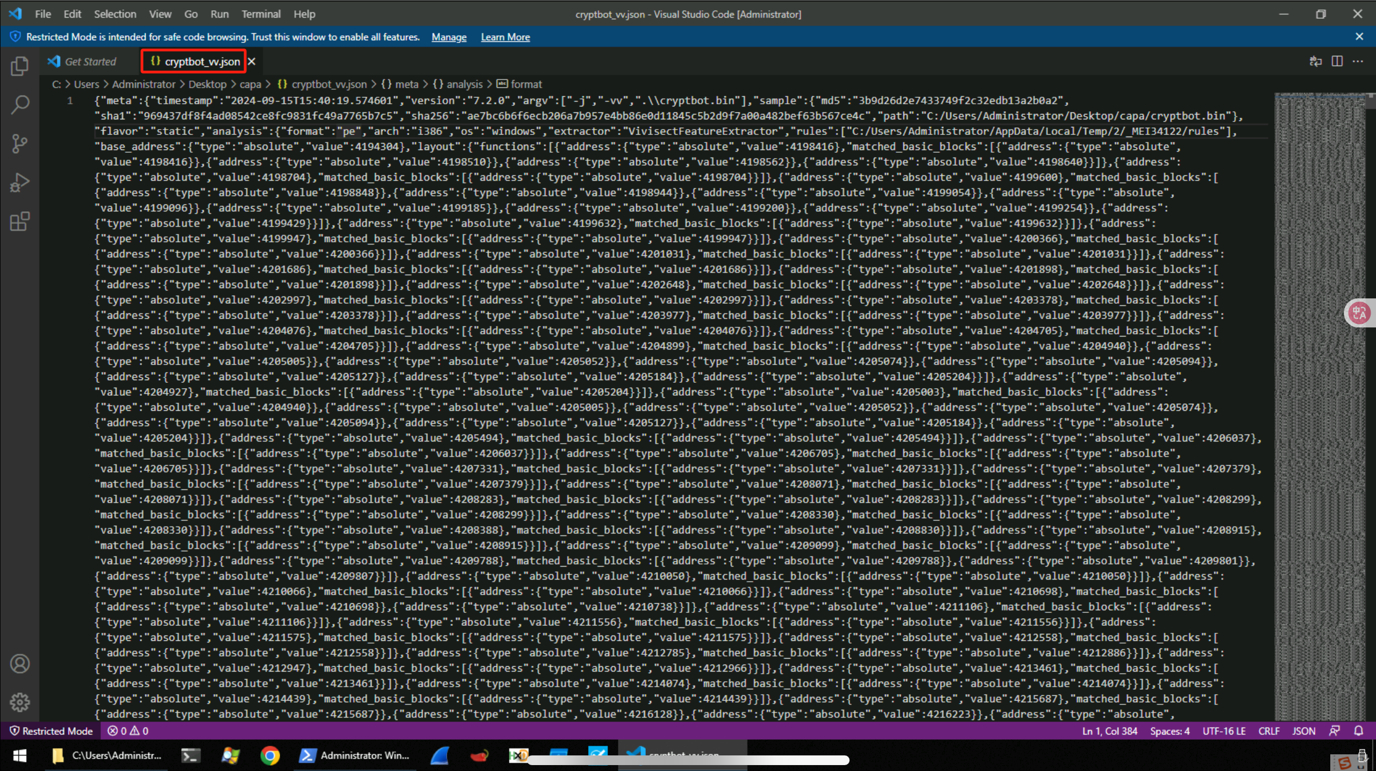Open the notifications bell in status bar
The image size is (1376, 771).
pyautogui.click(x=1358, y=731)
